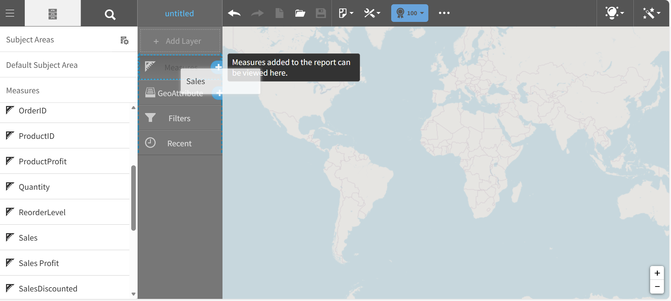Open the hamburger menu

[x=10, y=13]
